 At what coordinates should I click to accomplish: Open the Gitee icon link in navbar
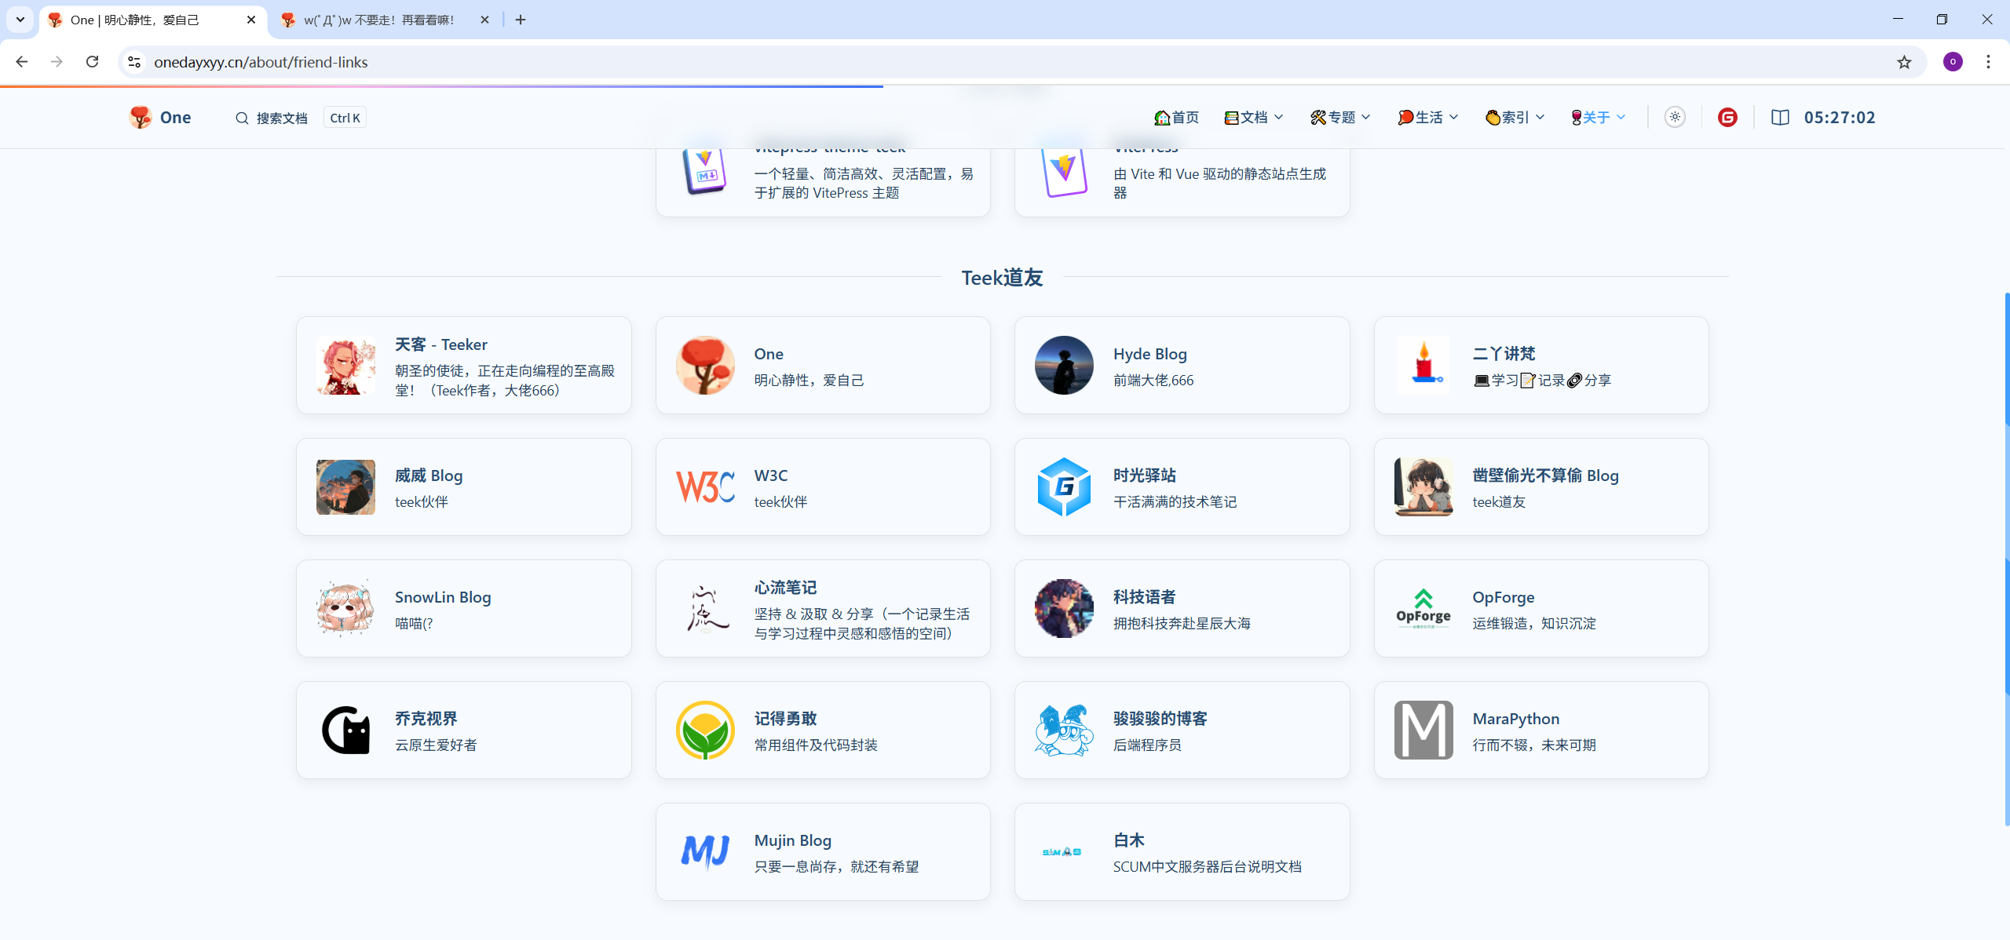tap(1727, 117)
